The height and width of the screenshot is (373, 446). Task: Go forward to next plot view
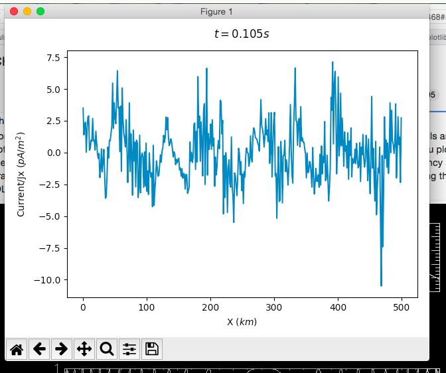coord(62,348)
